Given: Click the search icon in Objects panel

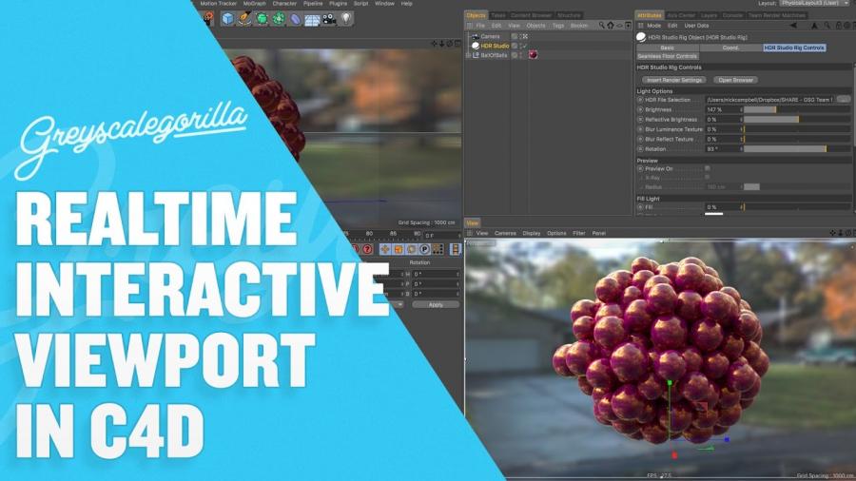Looking at the screenshot, I should 604,26.
